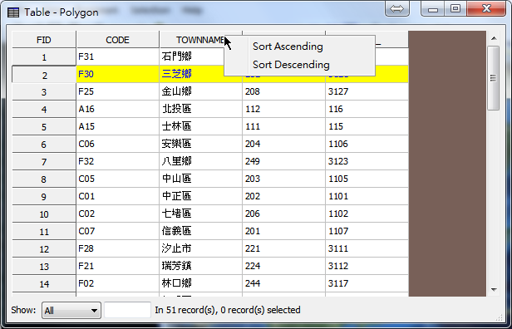Click town name 信義區

[x=177, y=231]
